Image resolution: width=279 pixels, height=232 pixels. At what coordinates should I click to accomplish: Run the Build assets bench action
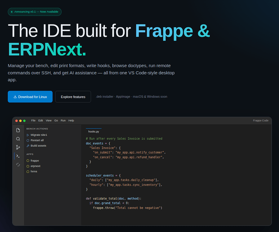(x=36, y=146)
